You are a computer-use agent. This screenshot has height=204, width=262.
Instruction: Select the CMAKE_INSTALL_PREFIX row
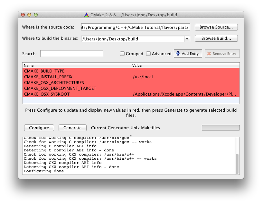pos(131,77)
